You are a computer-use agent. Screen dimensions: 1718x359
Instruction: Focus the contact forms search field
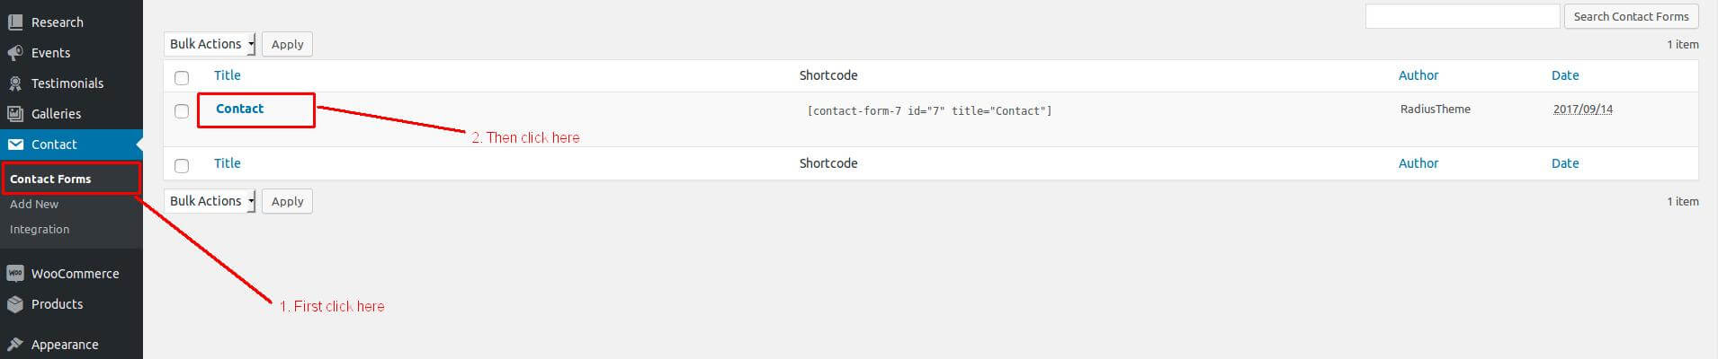1463,16
